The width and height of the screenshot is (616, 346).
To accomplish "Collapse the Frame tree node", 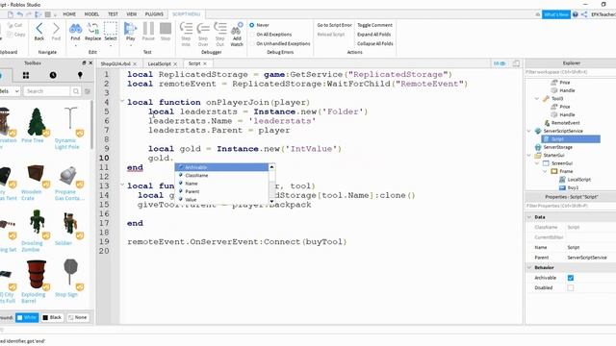I will (x=545, y=171).
